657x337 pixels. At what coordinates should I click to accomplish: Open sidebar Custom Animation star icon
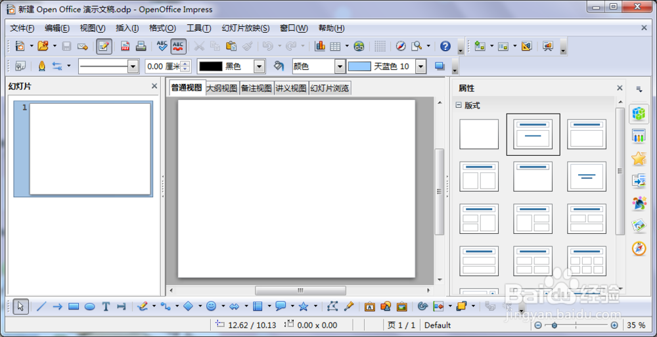coord(639,158)
